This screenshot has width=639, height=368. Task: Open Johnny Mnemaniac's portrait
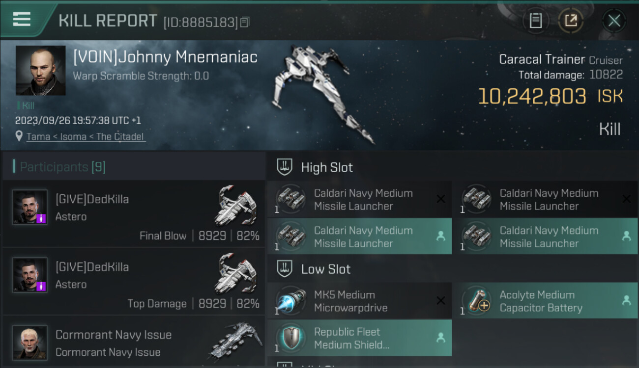click(x=40, y=71)
